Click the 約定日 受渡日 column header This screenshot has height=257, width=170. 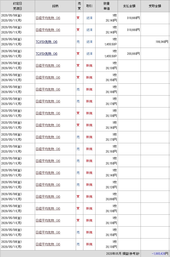pos(18,6)
